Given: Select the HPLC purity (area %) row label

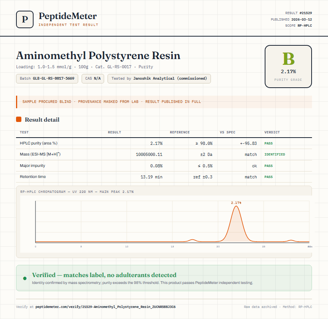Looking at the screenshot, I should (39, 143).
